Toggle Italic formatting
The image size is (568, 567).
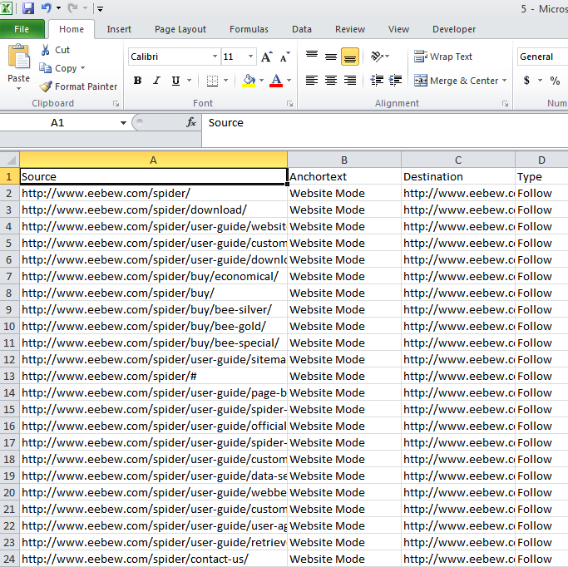pos(156,81)
